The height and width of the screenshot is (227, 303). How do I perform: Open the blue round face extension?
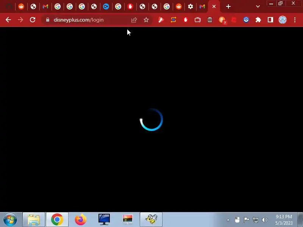246,20
